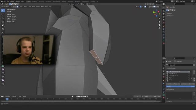Toggle camera view icon in viewport

click(x=159, y=25)
